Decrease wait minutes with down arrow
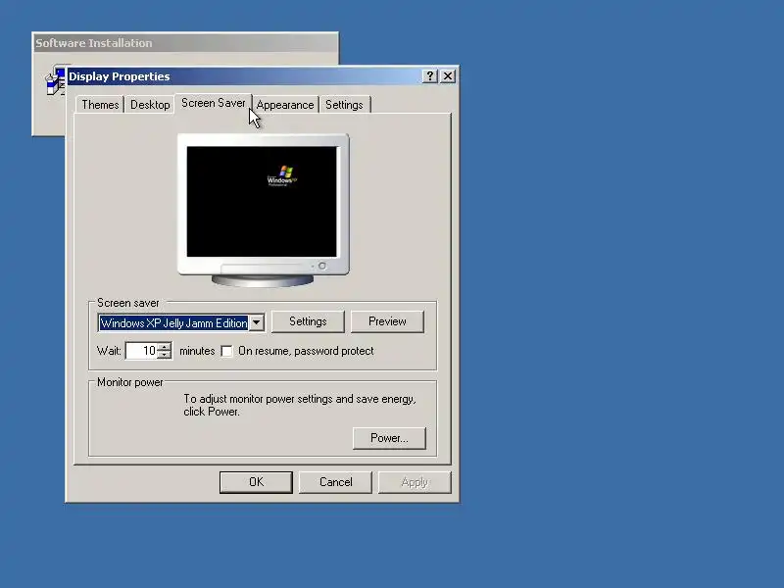 click(x=165, y=355)
